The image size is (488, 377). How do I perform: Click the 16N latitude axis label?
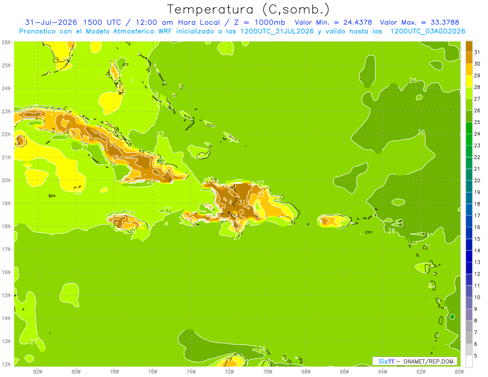tap(6, 272)
